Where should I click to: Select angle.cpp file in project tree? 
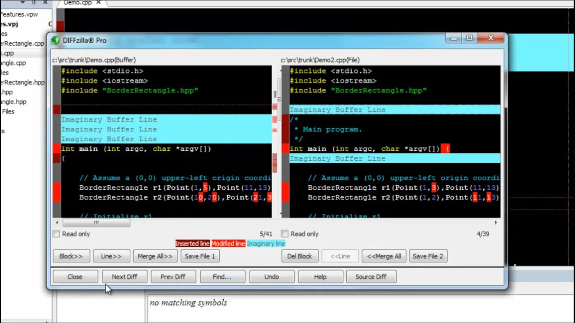click(x=13, y=63)
